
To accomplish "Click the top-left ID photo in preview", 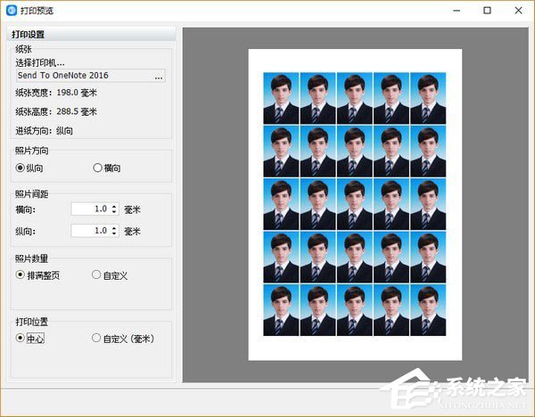I will click(x=281, y=97).
